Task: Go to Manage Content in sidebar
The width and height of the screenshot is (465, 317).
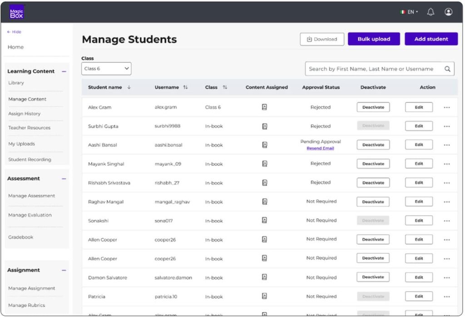Action: click(27, 99)
